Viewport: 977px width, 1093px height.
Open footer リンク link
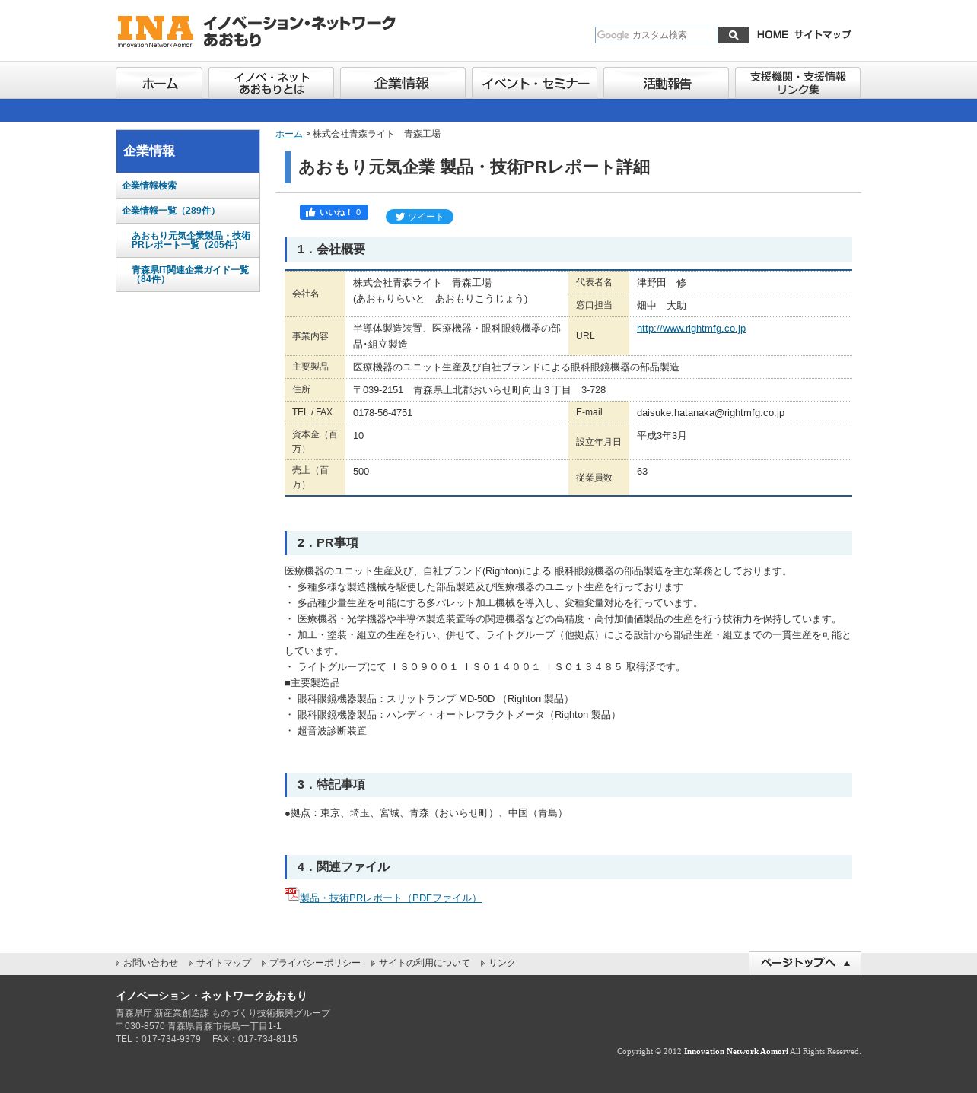501,963
